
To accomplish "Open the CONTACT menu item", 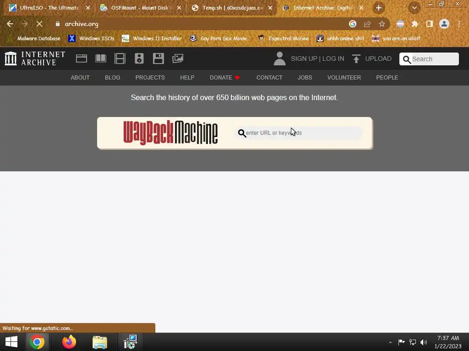I will click(x=269, y=78).
